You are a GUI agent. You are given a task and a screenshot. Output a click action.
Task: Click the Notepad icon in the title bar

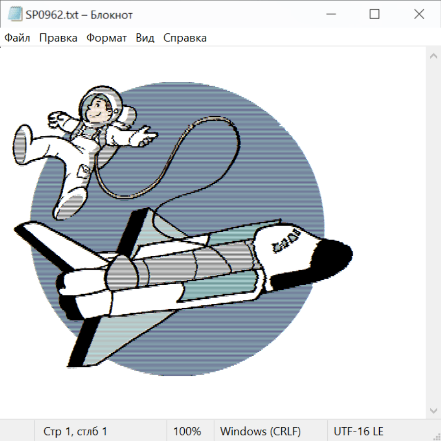(x=15, y=15)
